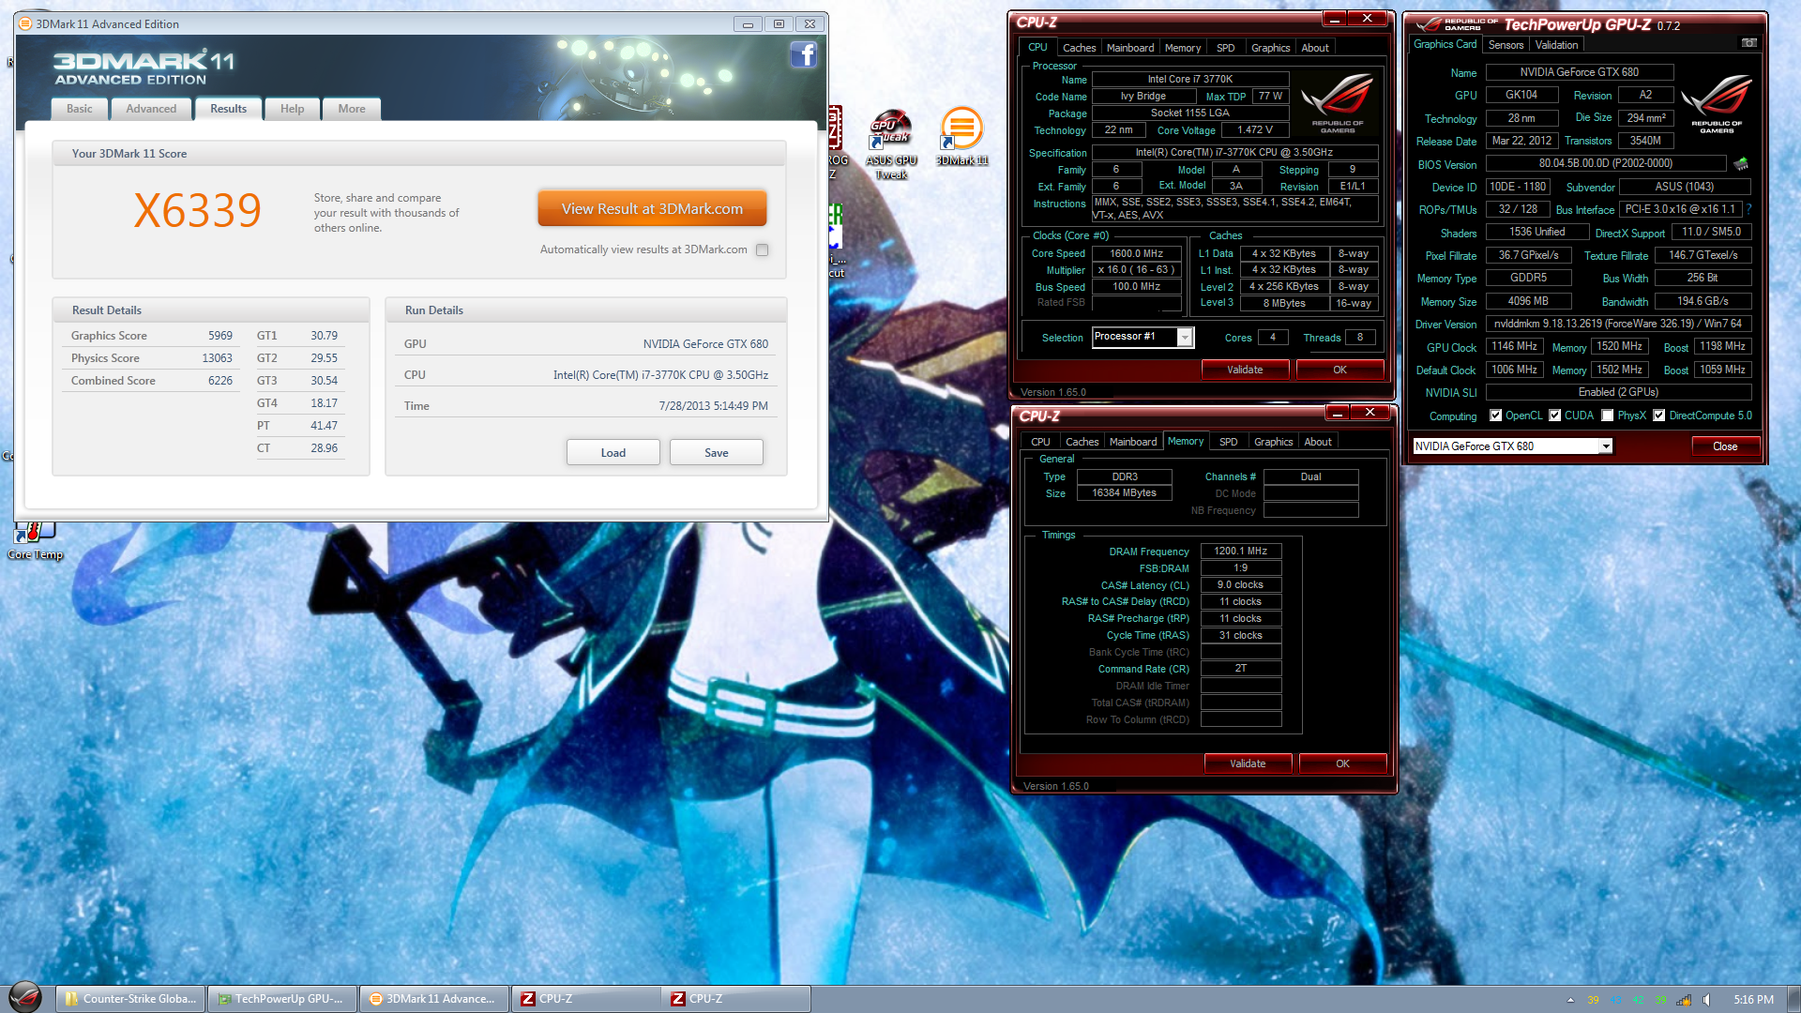1801x1013 pixels.
Task: Select the first CPU-Z taskbar button
Action: tap(585, 999)
